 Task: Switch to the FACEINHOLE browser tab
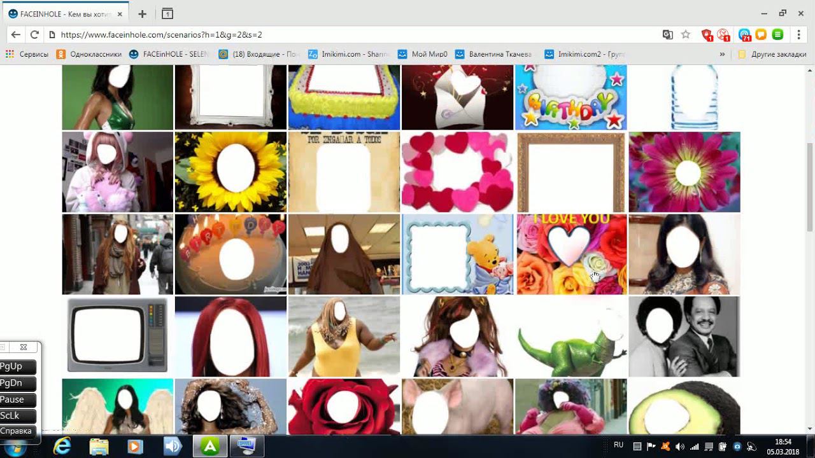(66, 13)
